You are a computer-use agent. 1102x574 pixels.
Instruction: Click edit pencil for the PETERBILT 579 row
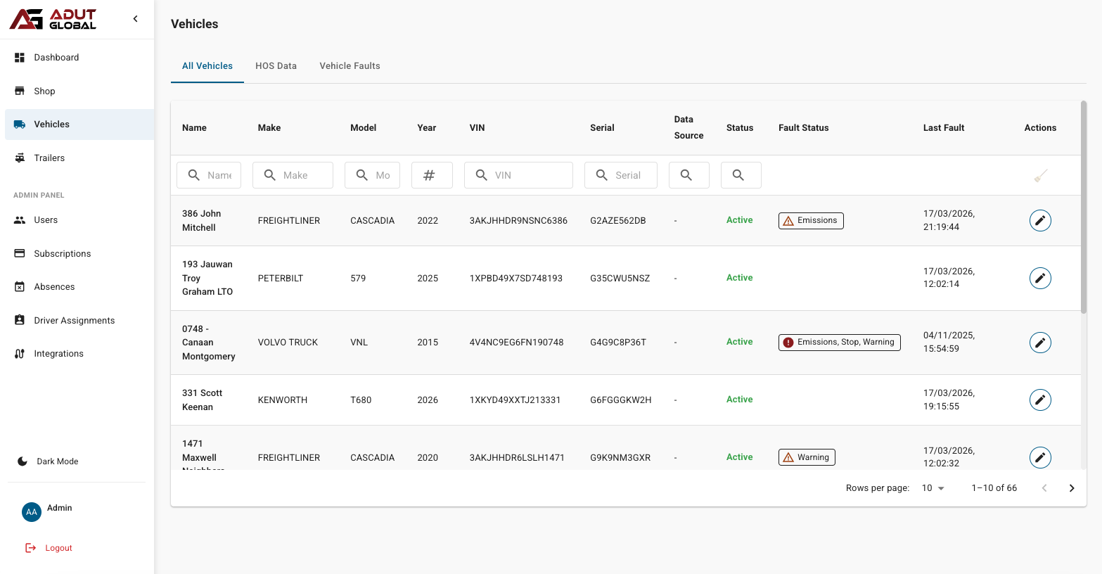click(1040, 278)
